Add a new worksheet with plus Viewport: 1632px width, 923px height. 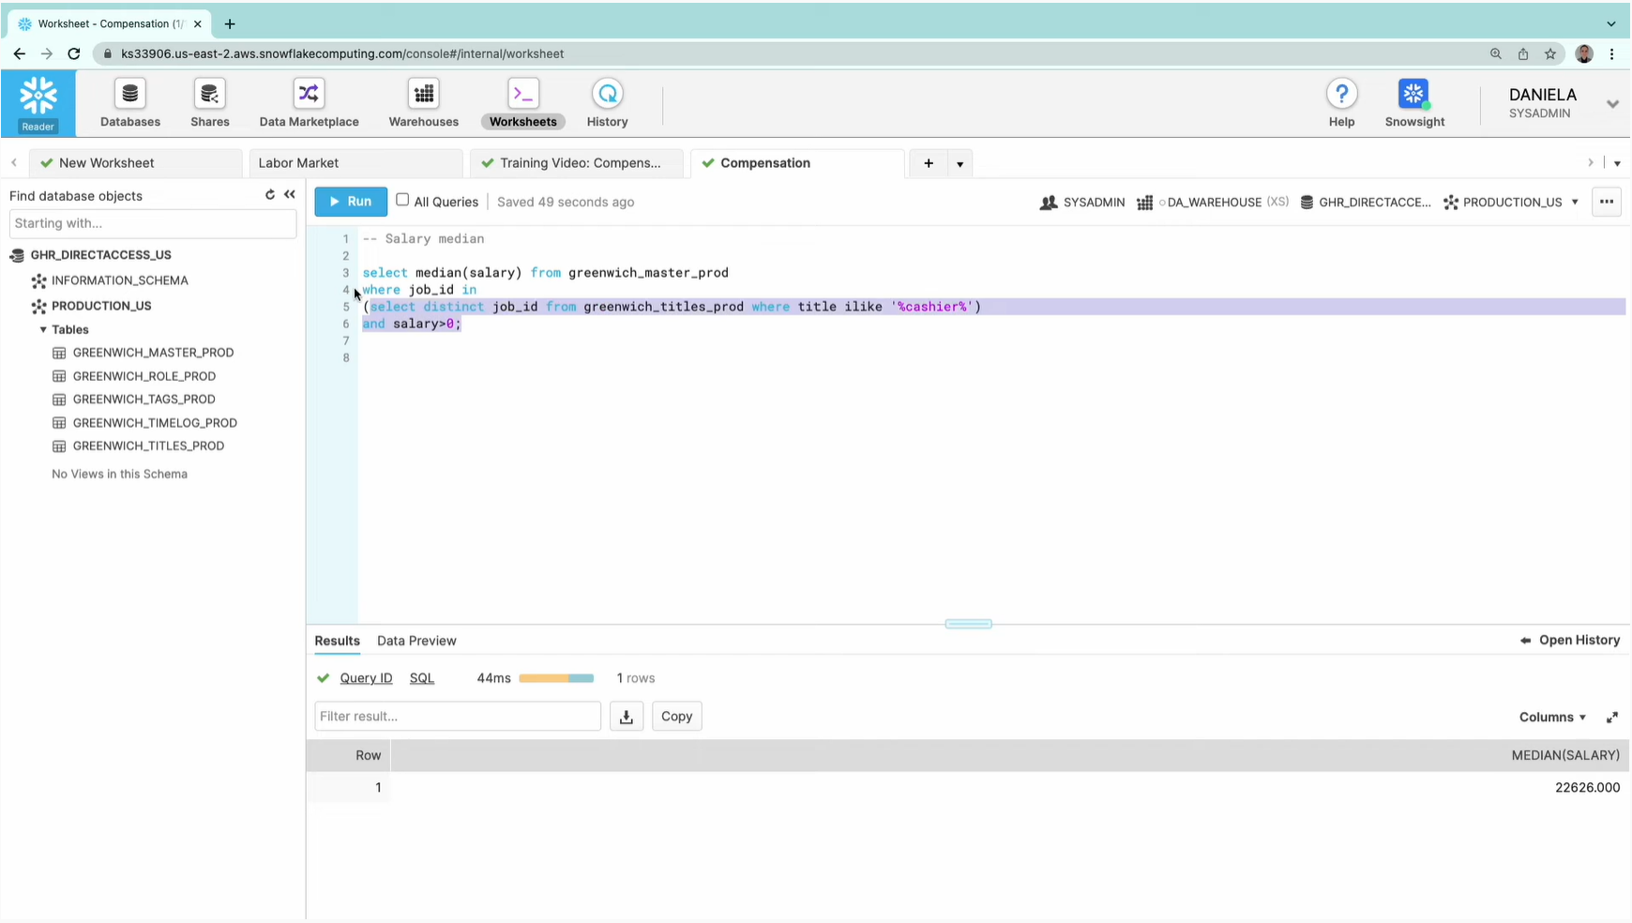point(929,163)
